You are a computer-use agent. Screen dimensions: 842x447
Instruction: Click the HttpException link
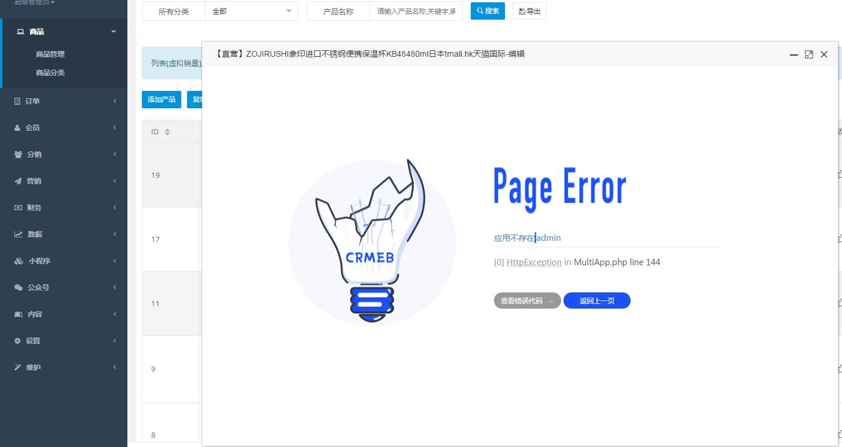[534, 262]
